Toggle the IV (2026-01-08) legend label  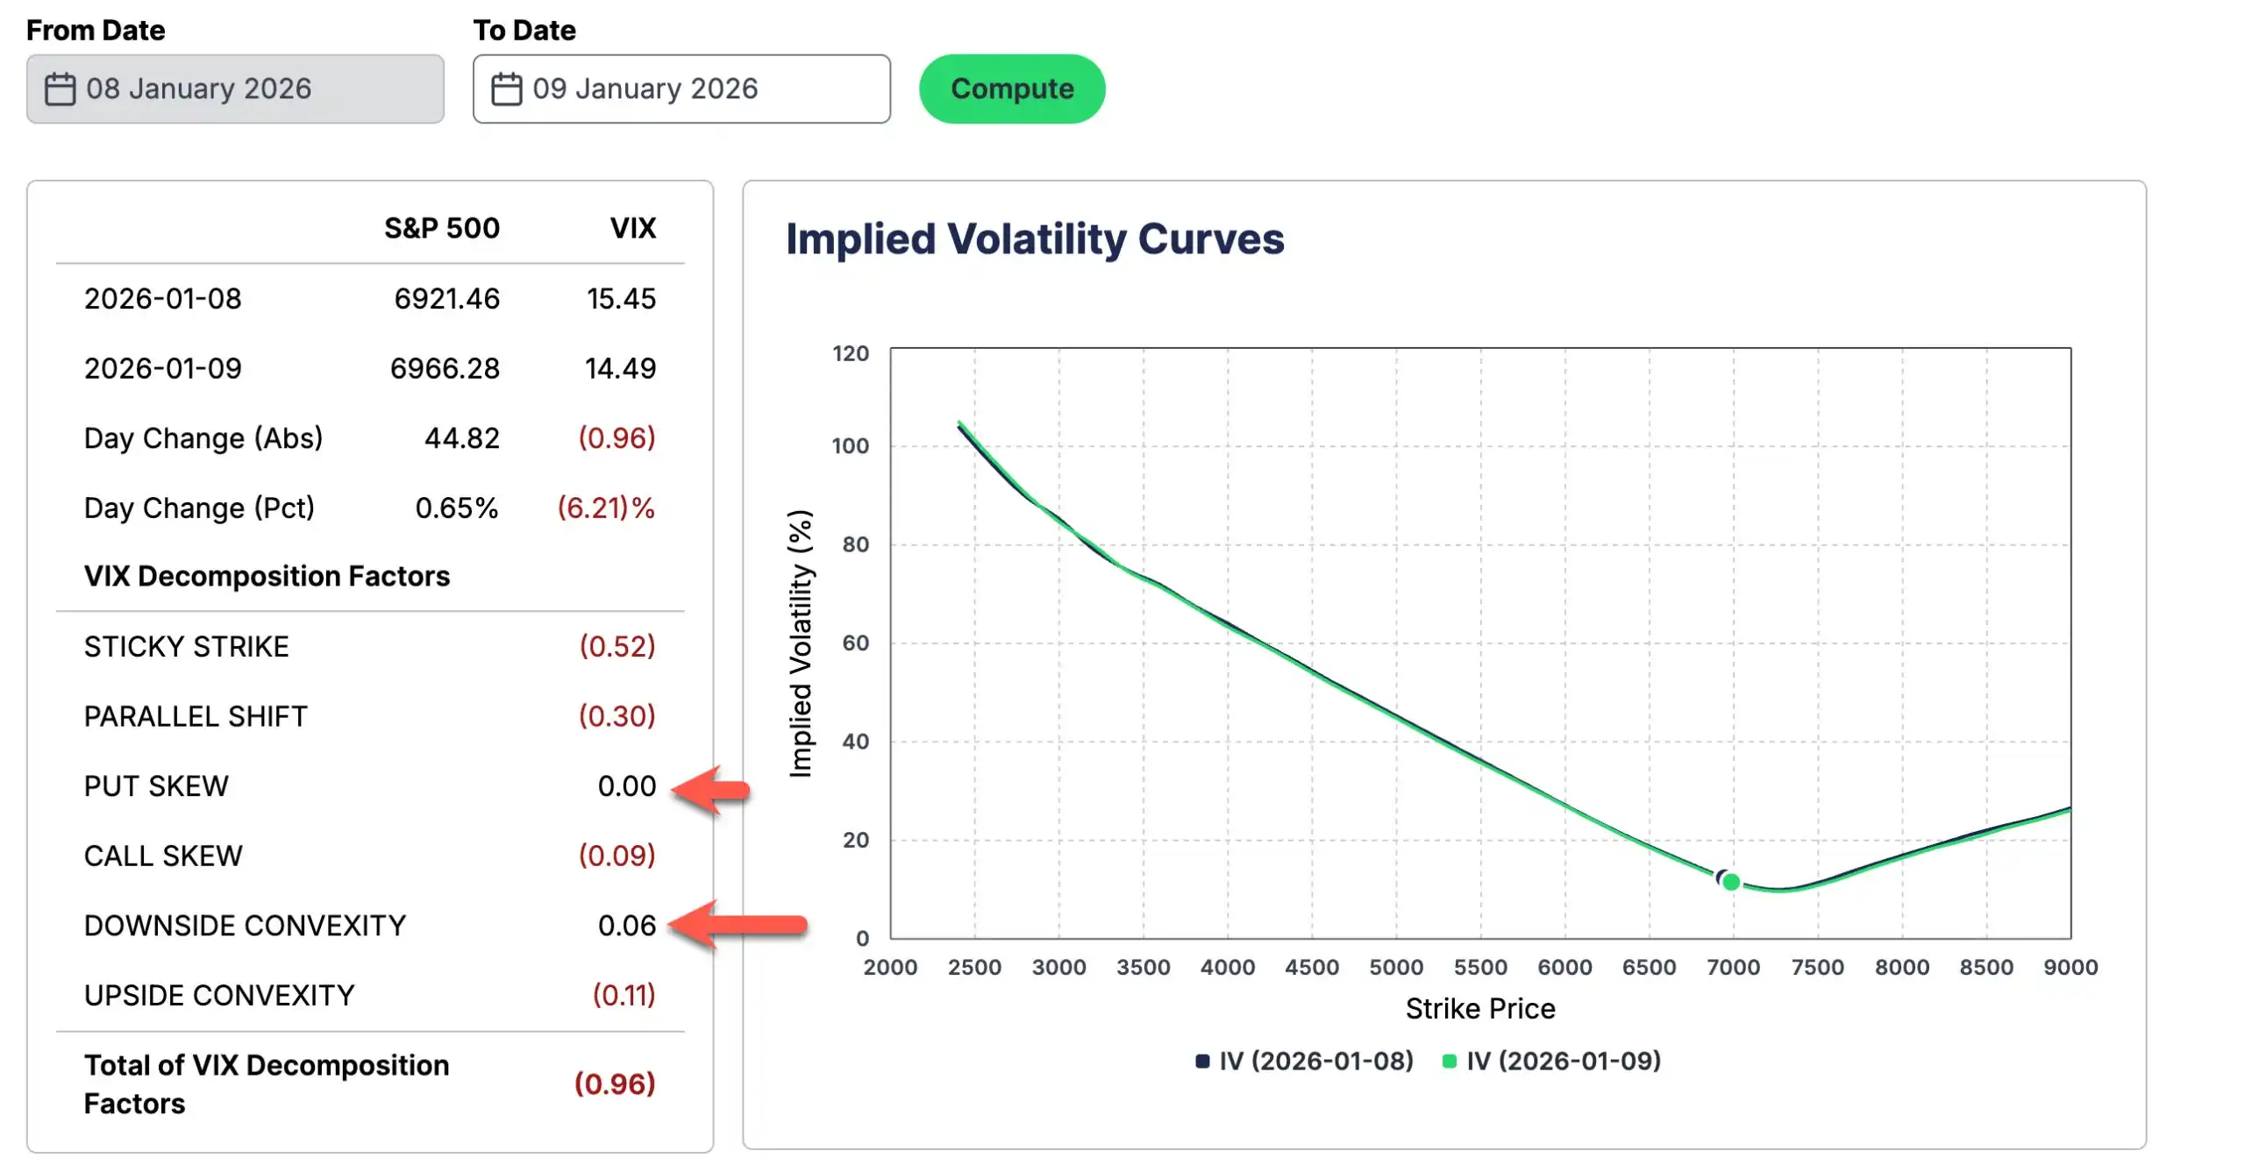[x=1315, y=1061]
